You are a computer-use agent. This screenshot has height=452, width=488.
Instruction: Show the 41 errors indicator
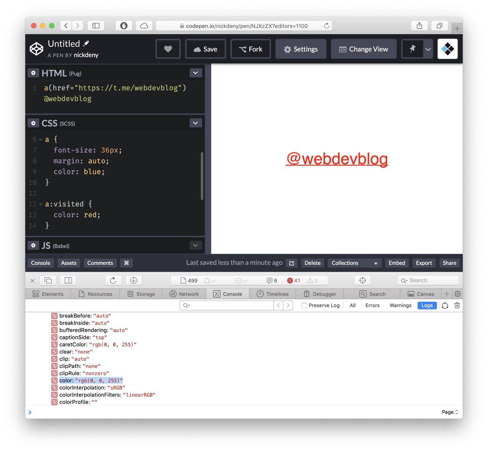point(294,280)
